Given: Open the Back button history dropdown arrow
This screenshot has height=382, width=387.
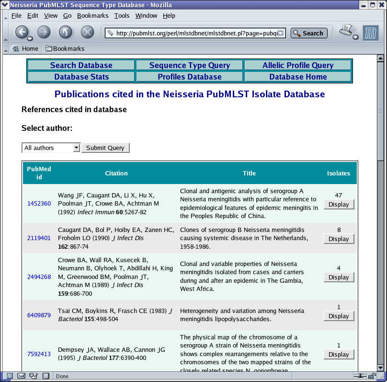Looking at the screenshot, I should (30, 38).
